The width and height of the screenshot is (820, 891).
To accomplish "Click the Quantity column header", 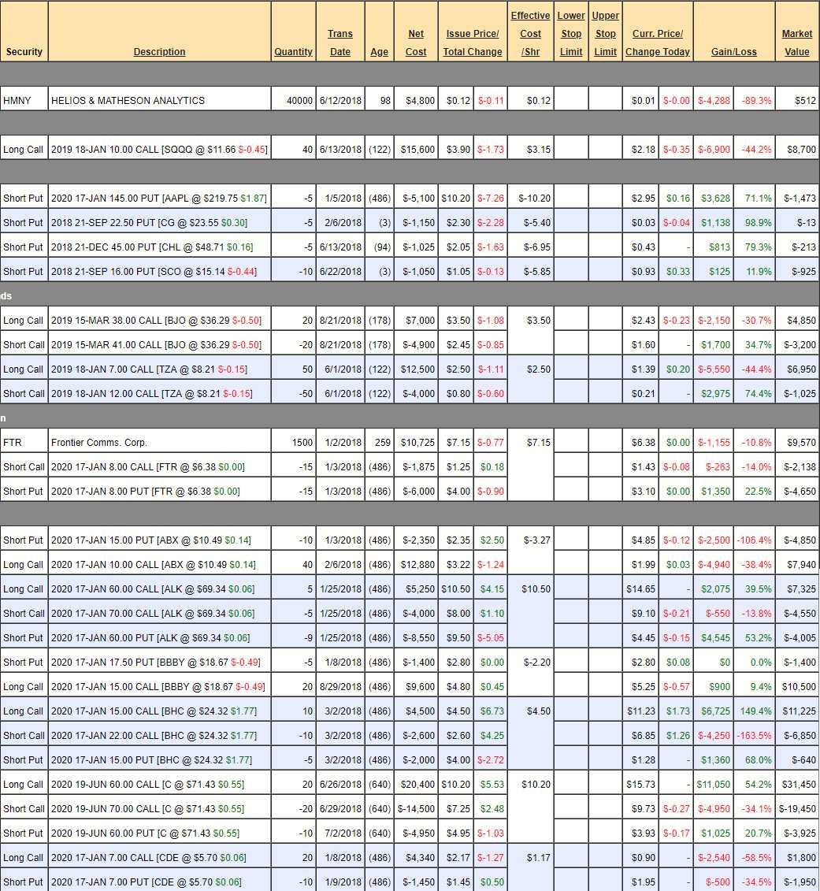I will click(x=293, y=52).
